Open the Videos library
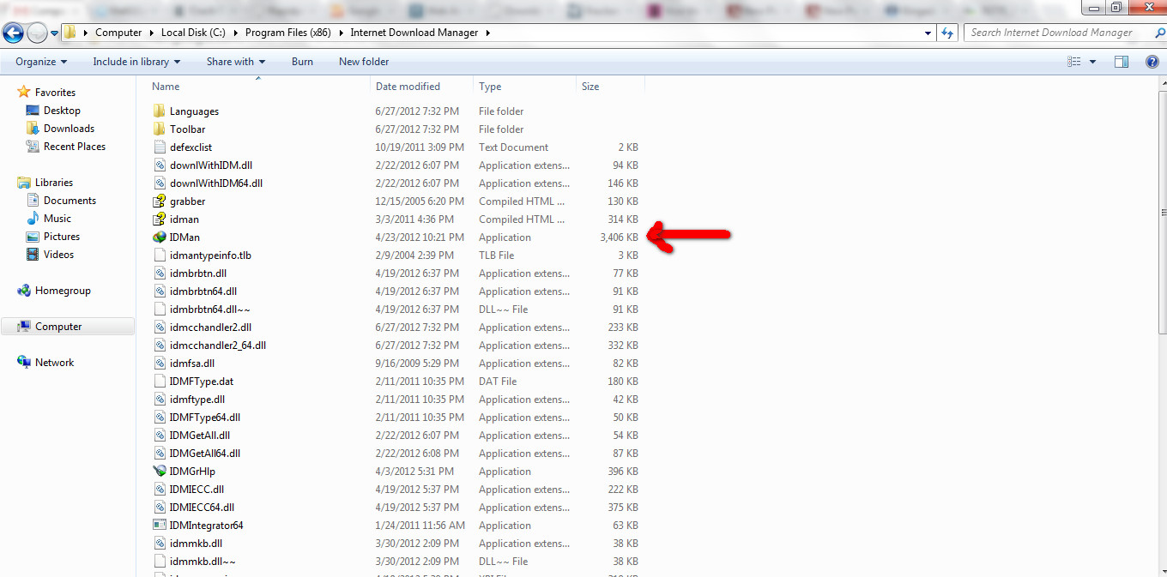 pos(58,255)
